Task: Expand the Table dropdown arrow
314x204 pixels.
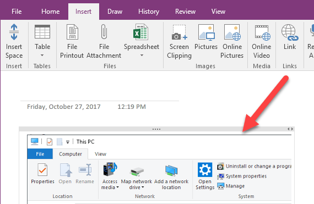Action: point(42,56)
